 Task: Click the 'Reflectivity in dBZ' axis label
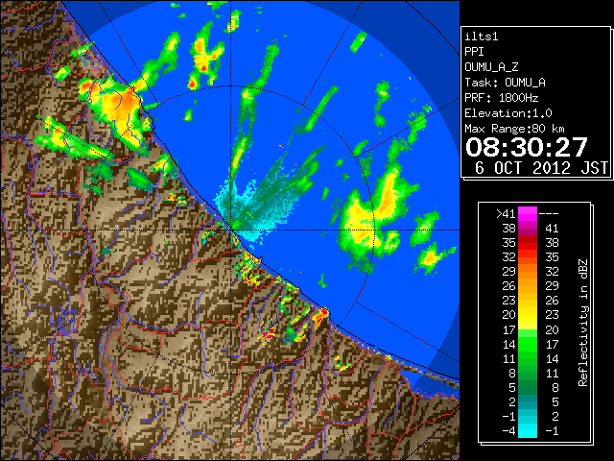[x=583, y=323]
